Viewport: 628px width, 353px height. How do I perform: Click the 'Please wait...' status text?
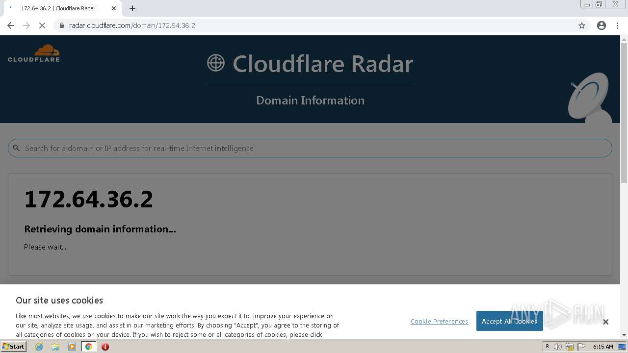pyautogui.click(x=45, y=247)
